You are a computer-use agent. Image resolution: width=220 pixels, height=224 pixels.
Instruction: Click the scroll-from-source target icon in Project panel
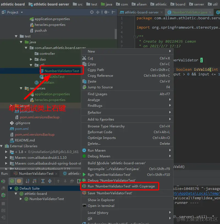[x=92, y=12]
